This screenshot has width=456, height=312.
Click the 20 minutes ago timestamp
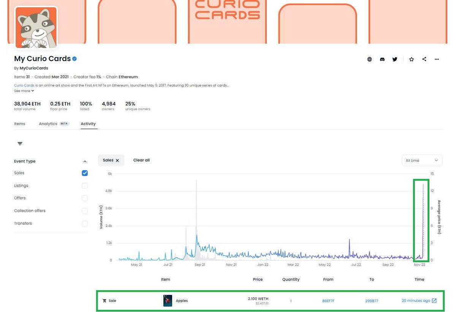click(x=416, y=301)
